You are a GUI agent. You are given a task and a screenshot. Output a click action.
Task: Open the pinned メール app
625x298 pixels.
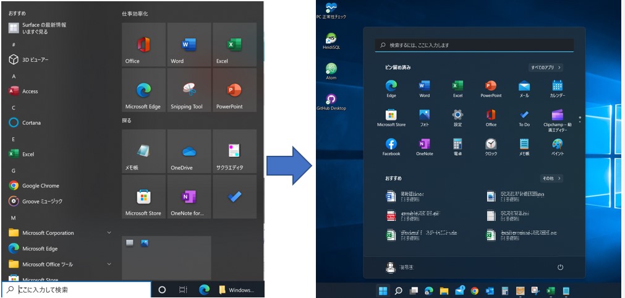point(524,89)
